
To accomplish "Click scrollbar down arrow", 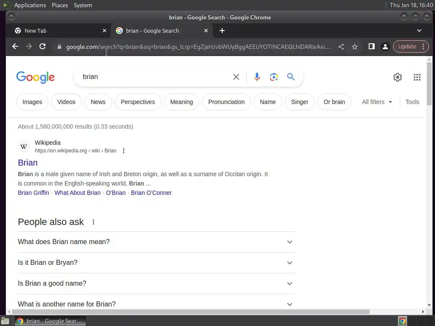I will tap(429, 305).
